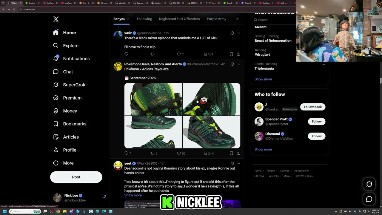Repost whiz's Black Mirror post
The height and width of the screenshot is (215, 382).
click(x=153, y=54)
